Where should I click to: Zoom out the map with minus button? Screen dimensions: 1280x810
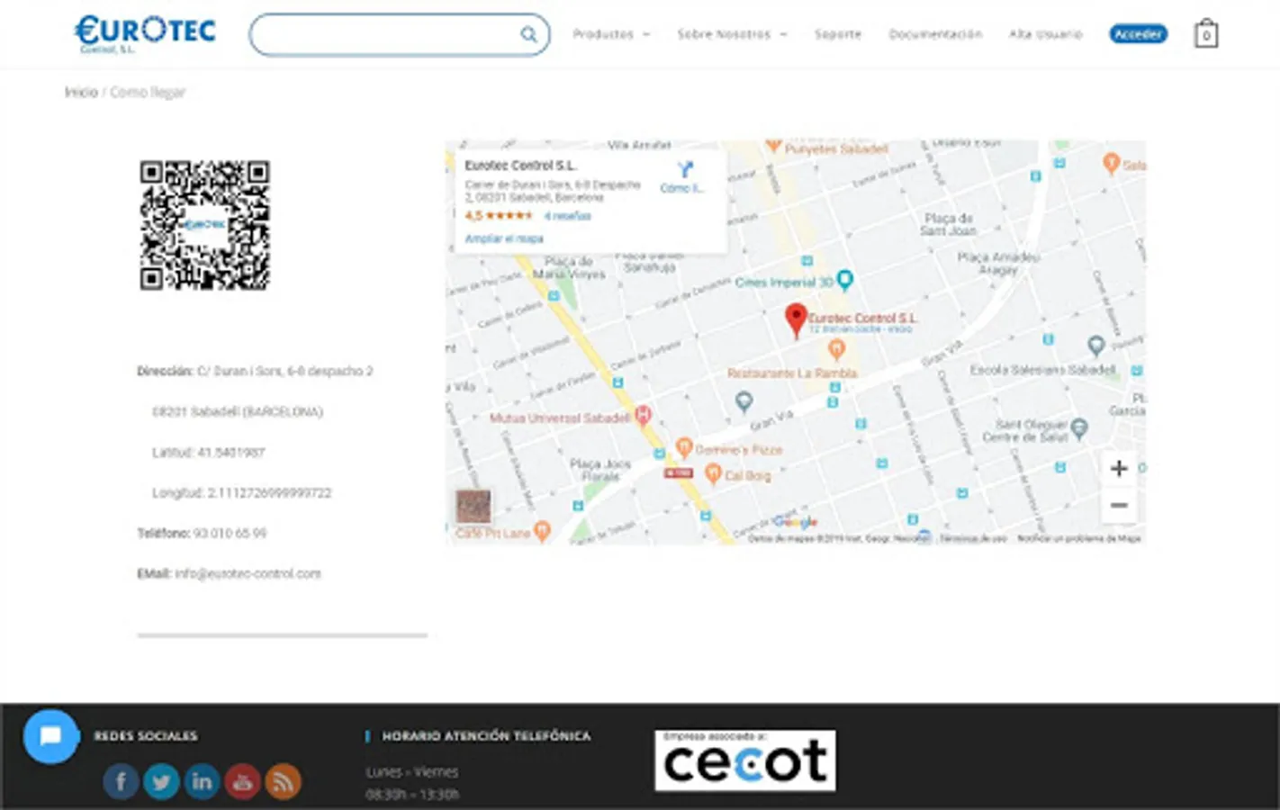(1119, 505)
